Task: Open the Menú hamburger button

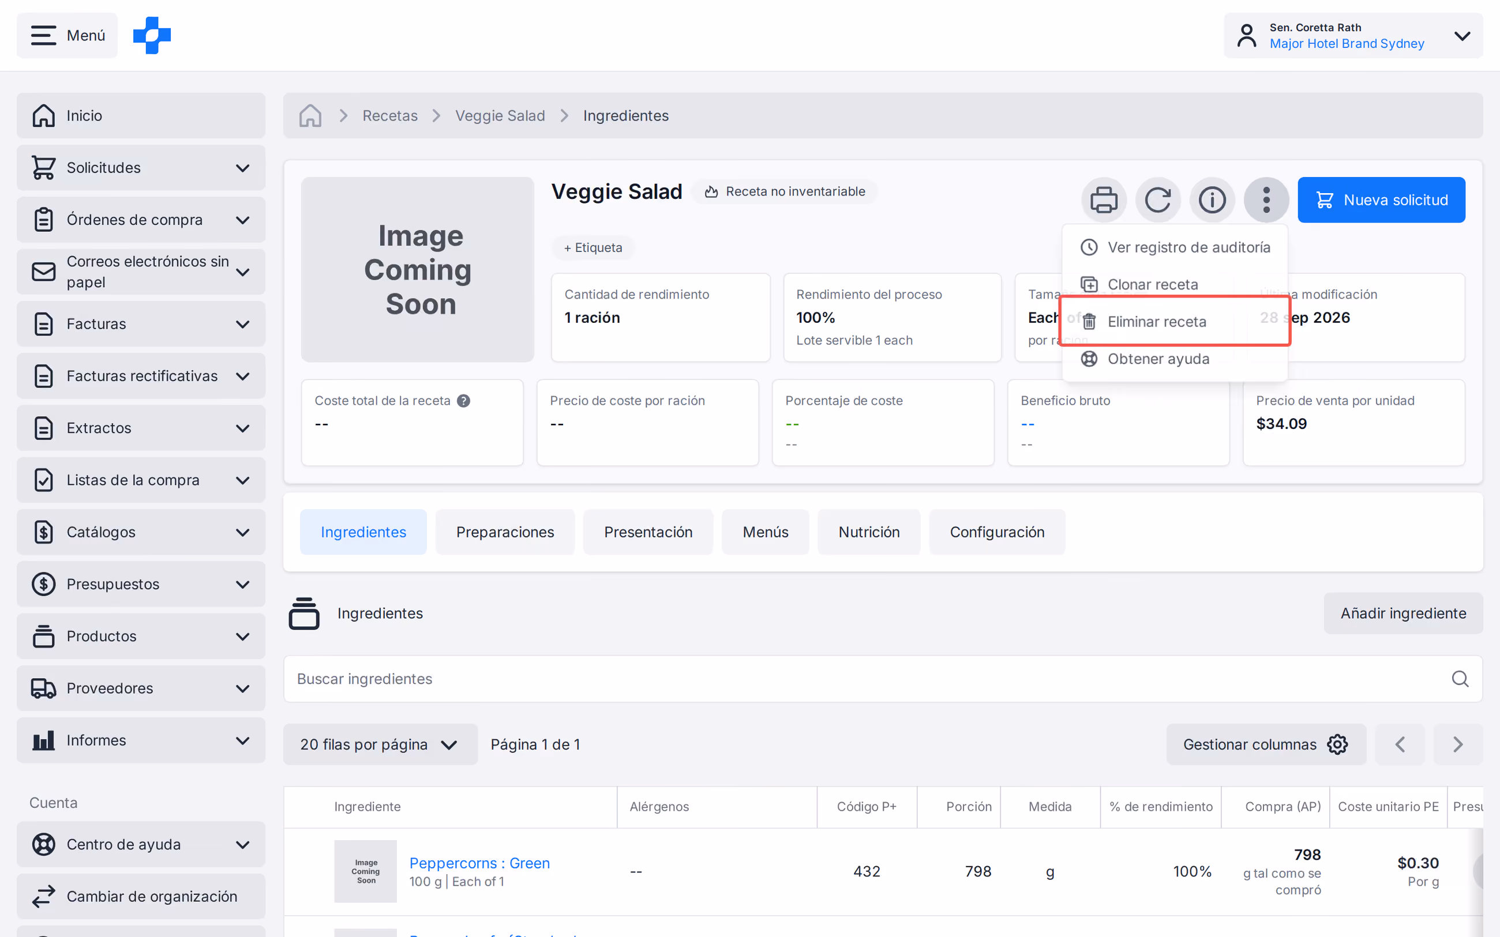Action: pos(67,35)
